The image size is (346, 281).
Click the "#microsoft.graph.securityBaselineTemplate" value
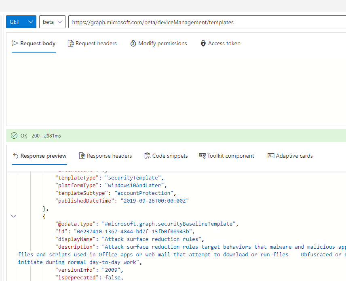pyautogui.click(x=169, y=224)
